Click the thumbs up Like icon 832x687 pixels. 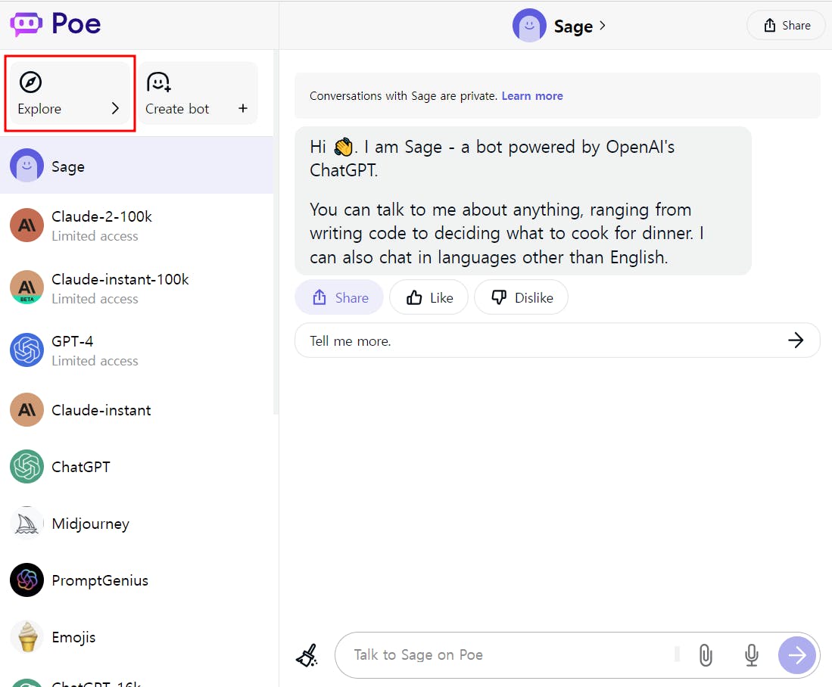414,297
